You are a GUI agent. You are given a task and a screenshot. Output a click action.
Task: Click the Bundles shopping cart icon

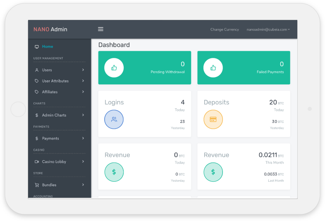tap(37, 185)
